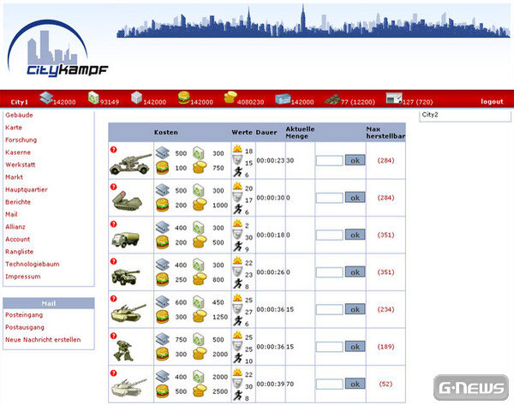Click the supply truck unit image
The image size is (514, 405).
pyautogui.click(x=125, y=240)
